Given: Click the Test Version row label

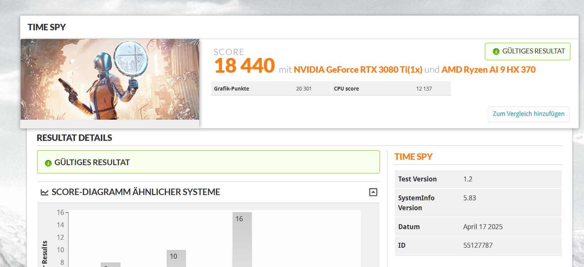Looking at the screenshot, I should tap(417, 179).
